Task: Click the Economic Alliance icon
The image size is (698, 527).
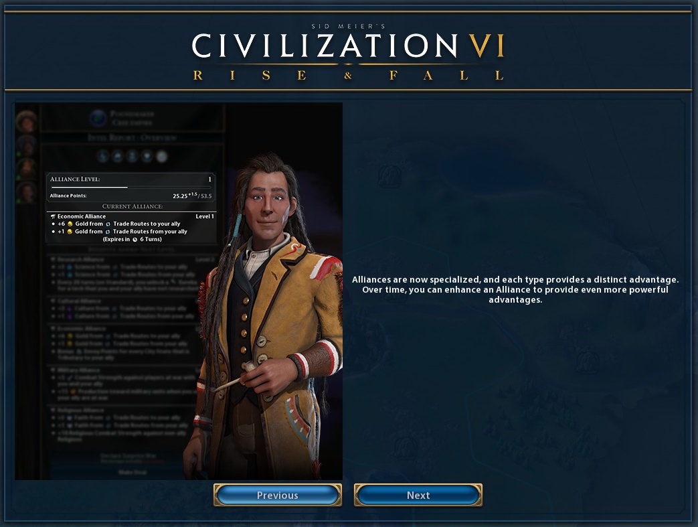Action: (53, 216)
